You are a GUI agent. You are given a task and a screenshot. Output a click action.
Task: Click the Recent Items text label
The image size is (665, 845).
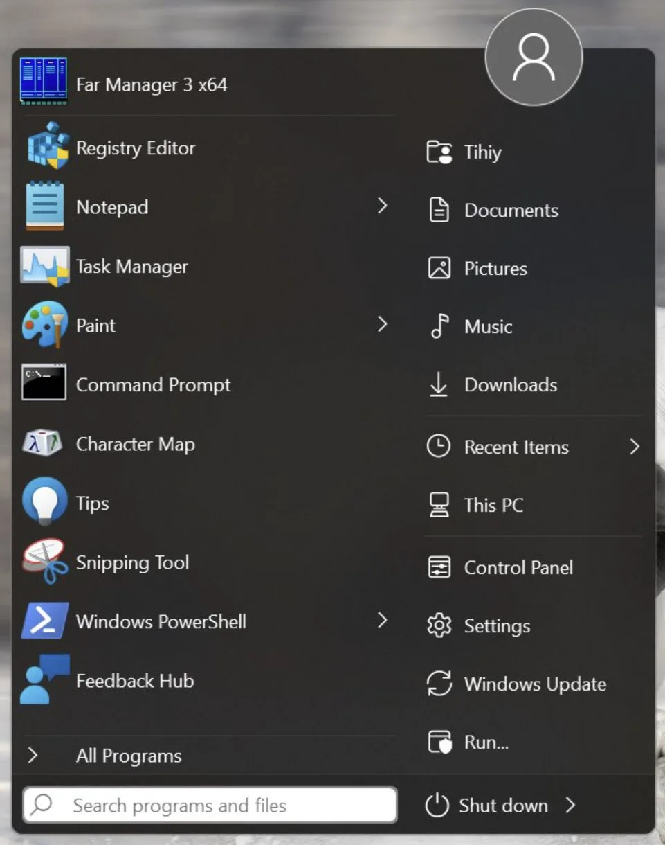[516, 447]
